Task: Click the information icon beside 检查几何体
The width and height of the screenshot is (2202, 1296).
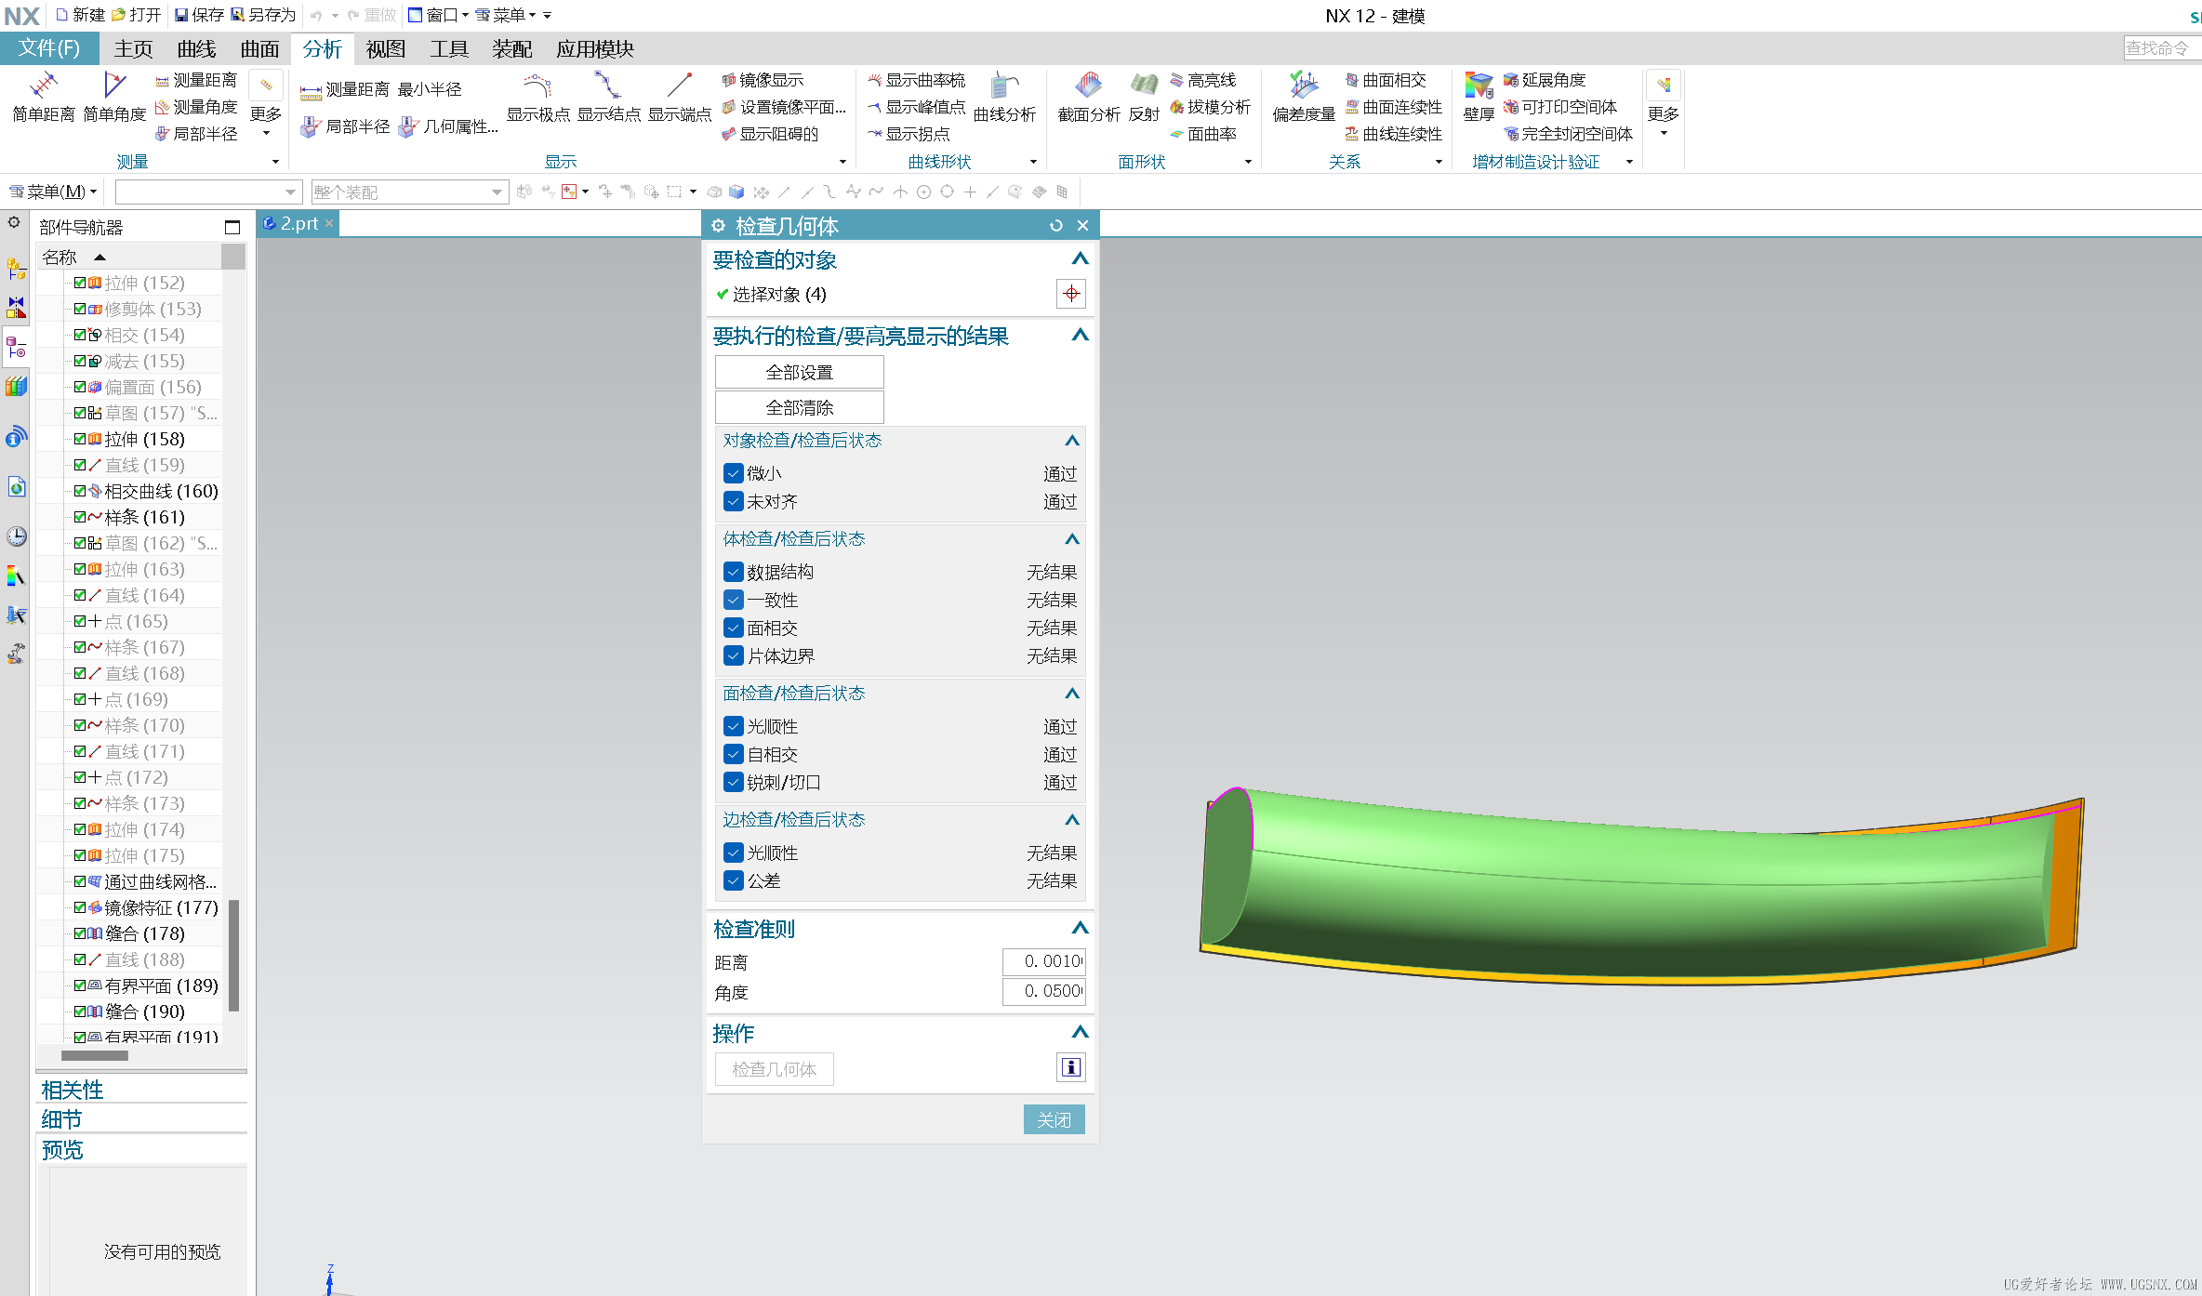Action: (1070, 1067)
